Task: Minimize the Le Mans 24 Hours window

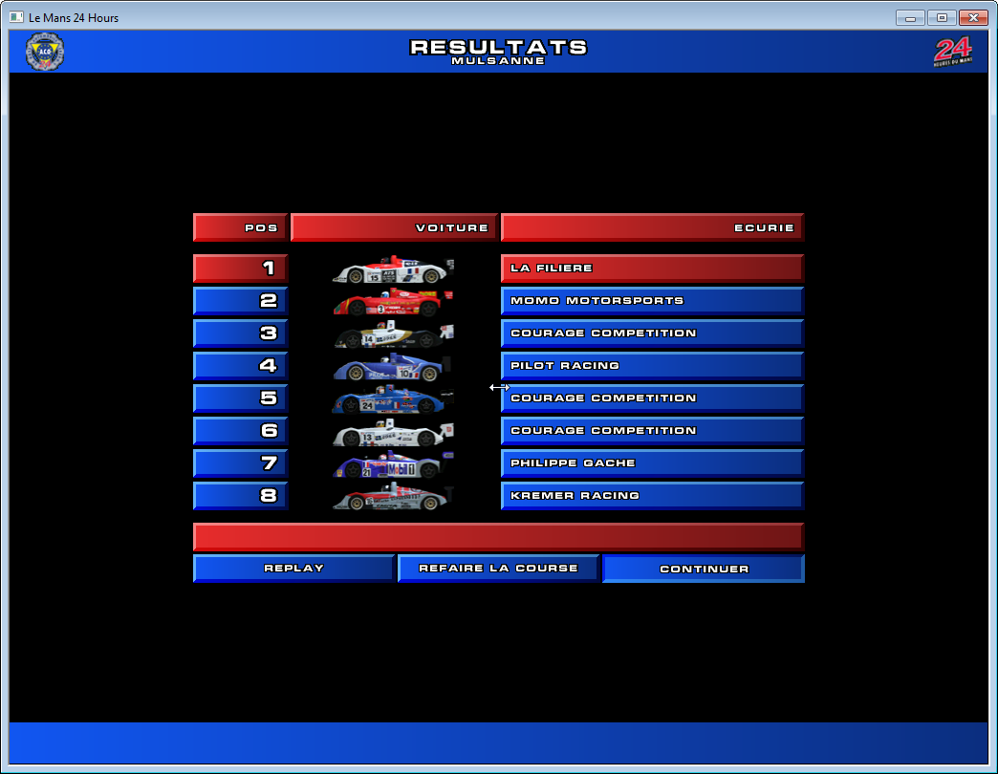Action: coord(910,18)
